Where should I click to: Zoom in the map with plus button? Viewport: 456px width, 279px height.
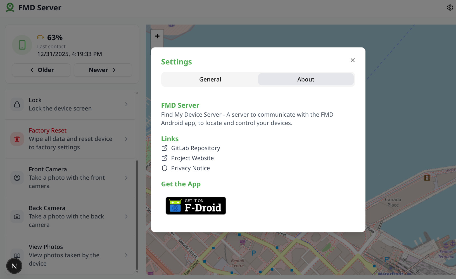point(157,36)
